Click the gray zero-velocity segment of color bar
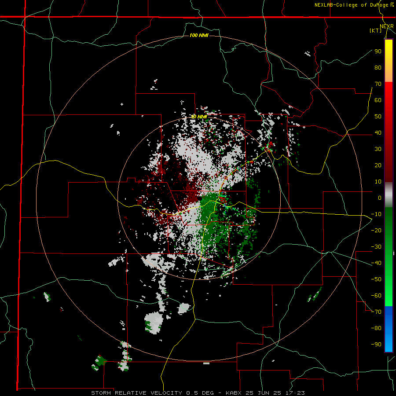This screenshot has width=396, height=396. click(x=389, y=194)
